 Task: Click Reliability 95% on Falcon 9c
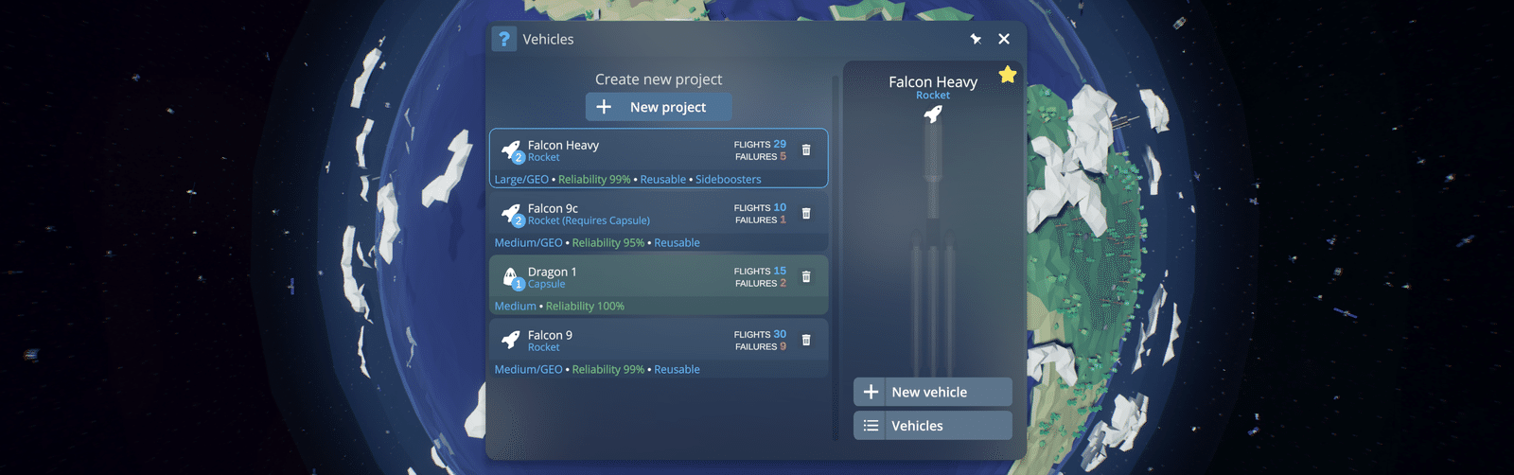[x=607, y=243]
